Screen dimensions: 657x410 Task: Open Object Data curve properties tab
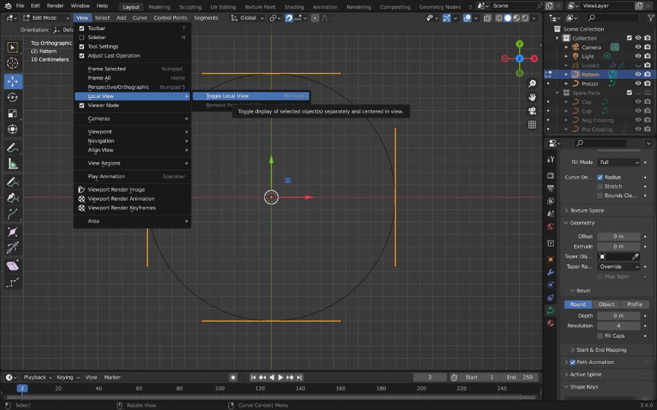click(550, 311)
